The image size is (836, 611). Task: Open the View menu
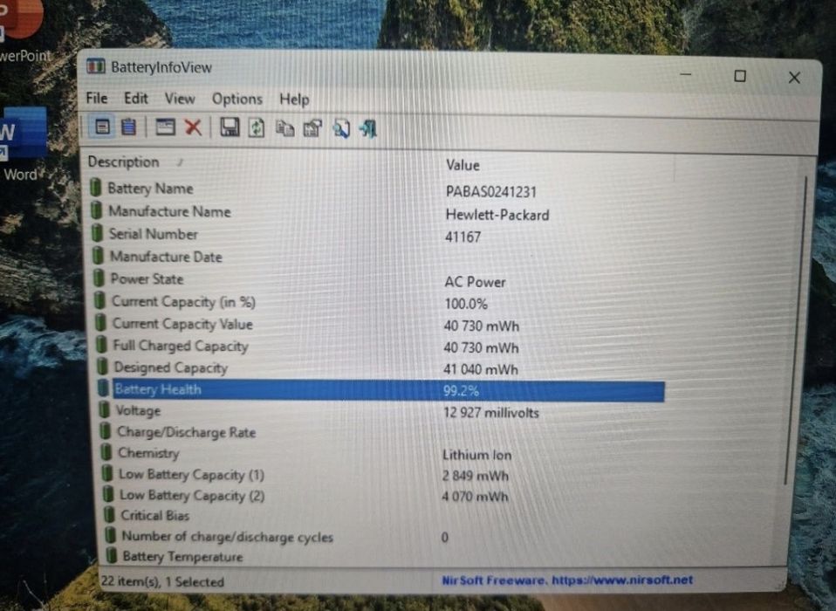(x=180, y=99)
